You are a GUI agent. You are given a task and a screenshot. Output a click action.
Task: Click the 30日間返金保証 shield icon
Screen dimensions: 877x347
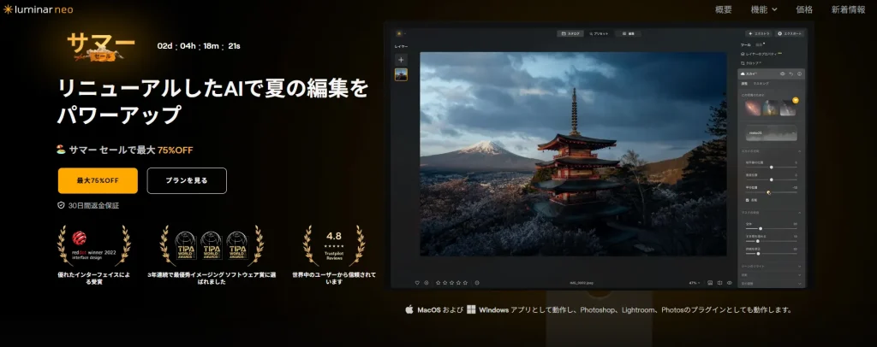(x=61, y=205)
